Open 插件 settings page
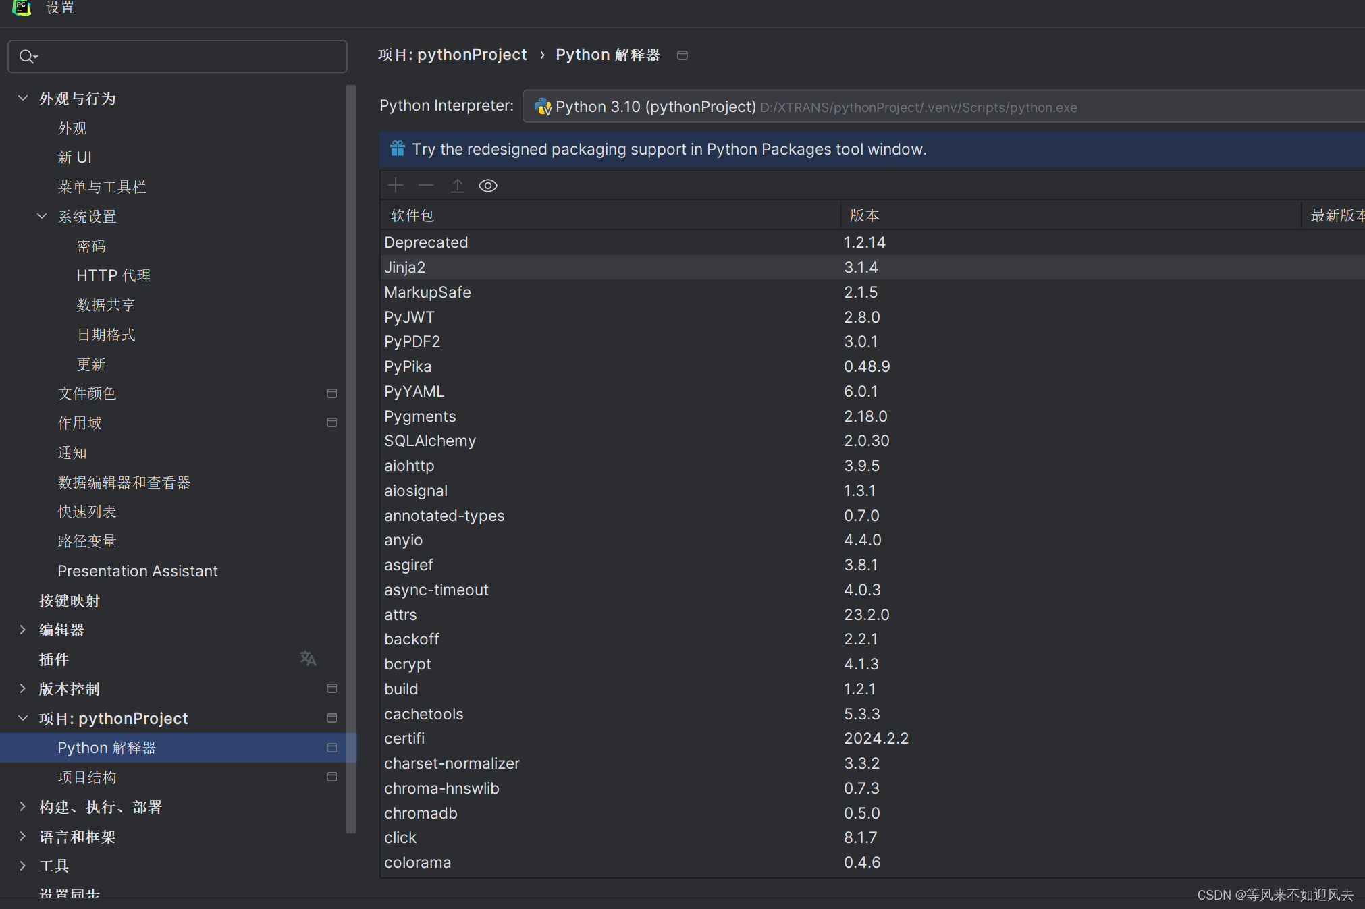Screen dimensions: 1365x909 point(54,659)
